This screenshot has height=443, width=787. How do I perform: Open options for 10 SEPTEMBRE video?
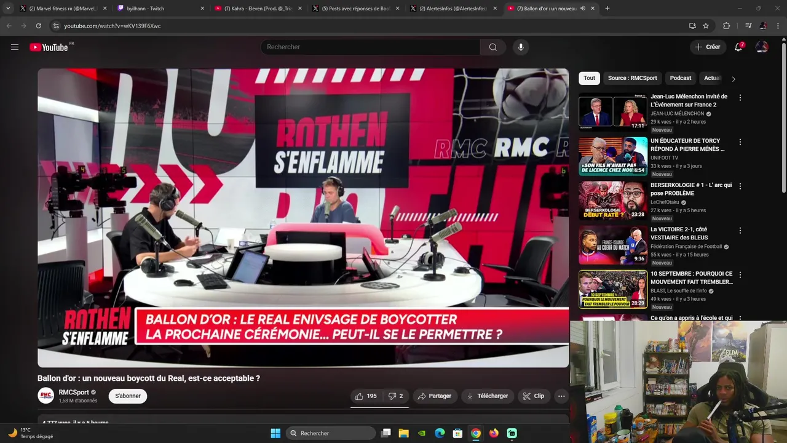[x=740, y=275]
